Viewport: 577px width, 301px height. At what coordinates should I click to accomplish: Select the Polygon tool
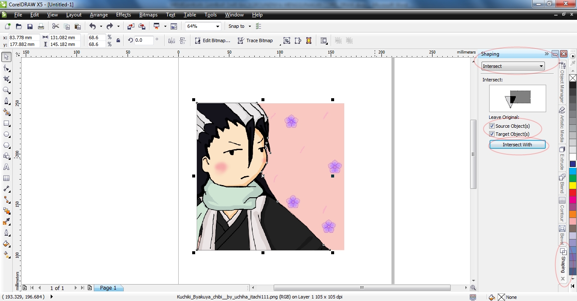tap(6, 145)
